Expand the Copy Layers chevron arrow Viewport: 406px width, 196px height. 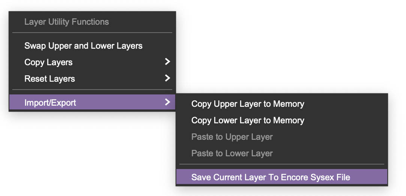click(x=167, y=62)
